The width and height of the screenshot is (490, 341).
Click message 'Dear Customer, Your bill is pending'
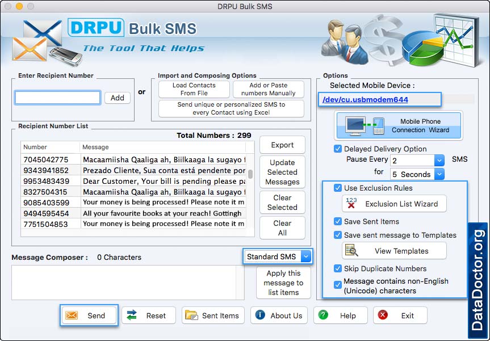pos(164,181)
